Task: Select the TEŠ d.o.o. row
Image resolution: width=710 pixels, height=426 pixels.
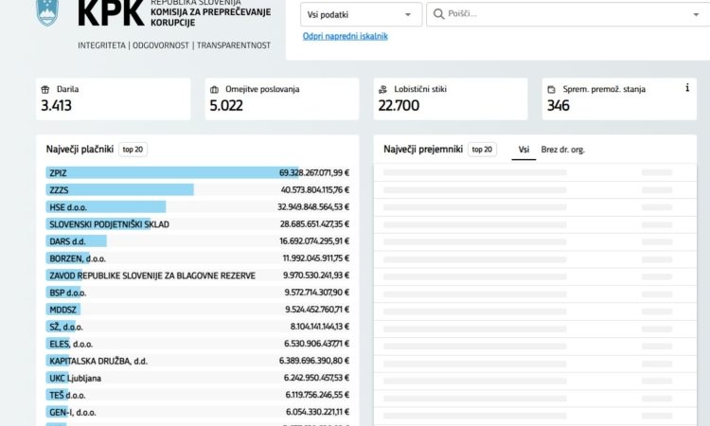Action: point(198,395)
